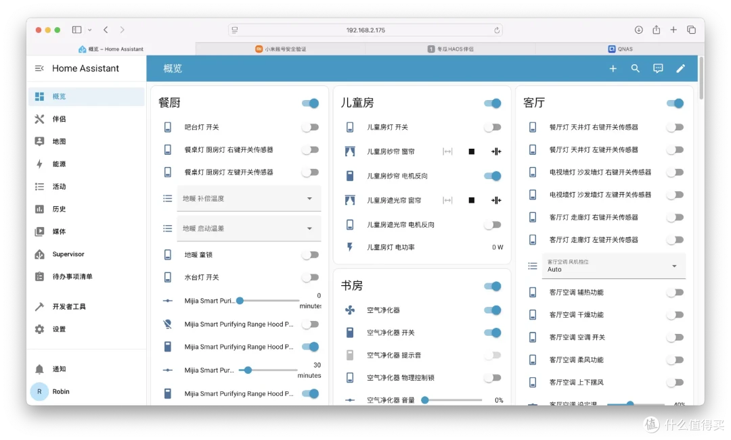Close the 儿童房遮光帘 窗帘 cover
731x440 pixels.
[x=495, y=200]
